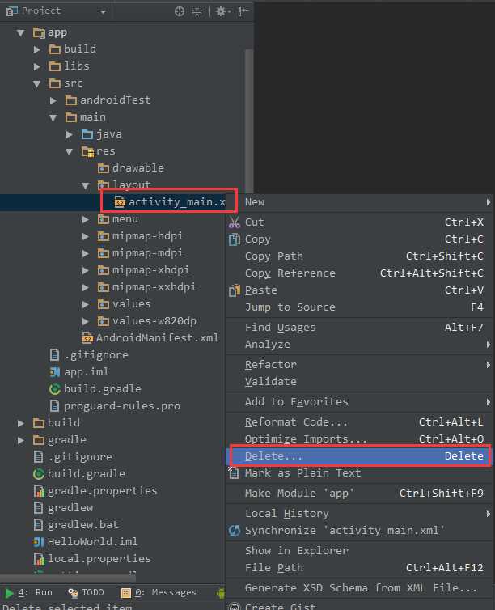This screenshot has width=495, height=610.
Task: Click the Cut scissors icon
Action: pos(234,222)
